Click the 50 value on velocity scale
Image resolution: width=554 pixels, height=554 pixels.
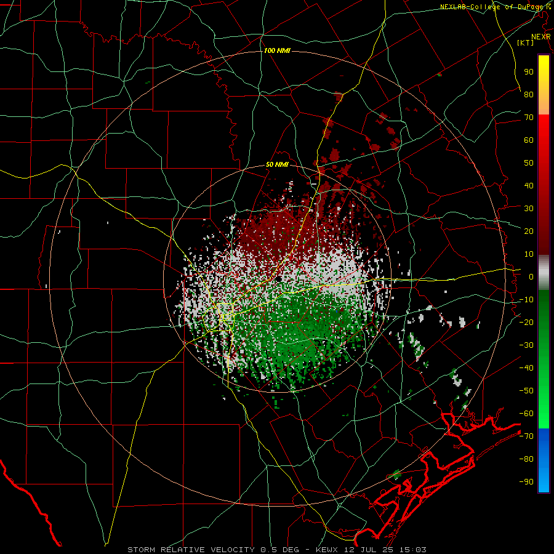click(x=529, y=163)
